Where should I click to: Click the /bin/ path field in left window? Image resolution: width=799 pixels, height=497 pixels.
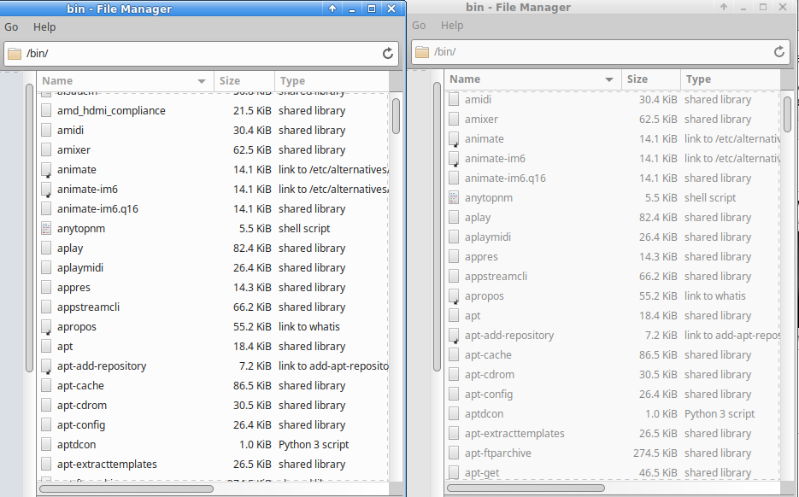click(x=202, y=54)
